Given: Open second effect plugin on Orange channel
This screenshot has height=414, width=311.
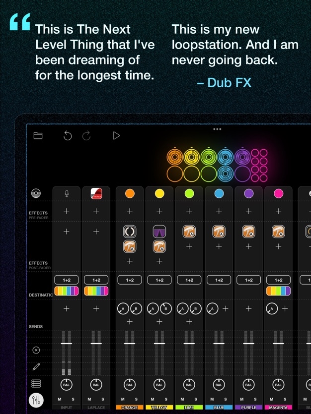Looking at the screenshot, I should coord(130,246).
